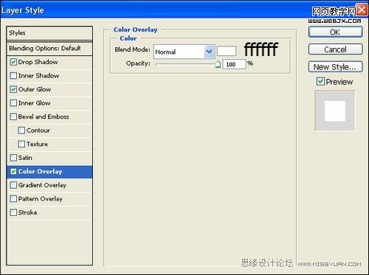Open the white overlay color swatch

(227, 52)
